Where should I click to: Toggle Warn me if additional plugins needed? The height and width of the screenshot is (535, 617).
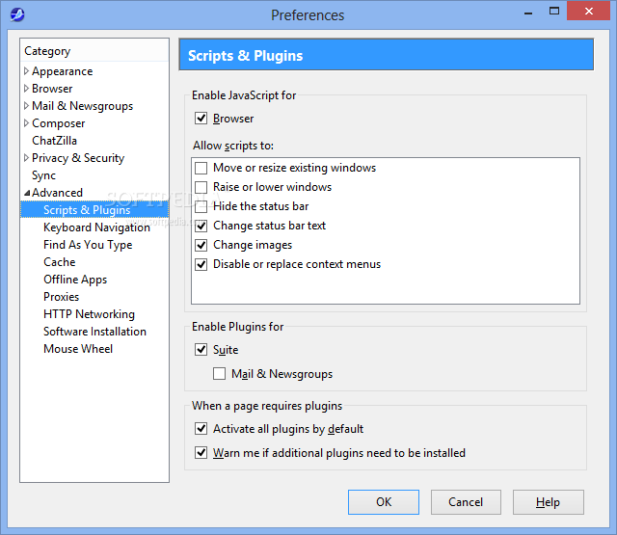coord(201,452)
